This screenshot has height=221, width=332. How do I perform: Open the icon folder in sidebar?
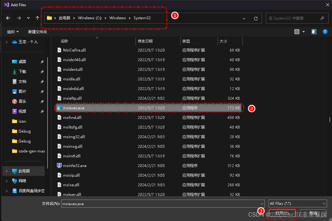[19, 121]
